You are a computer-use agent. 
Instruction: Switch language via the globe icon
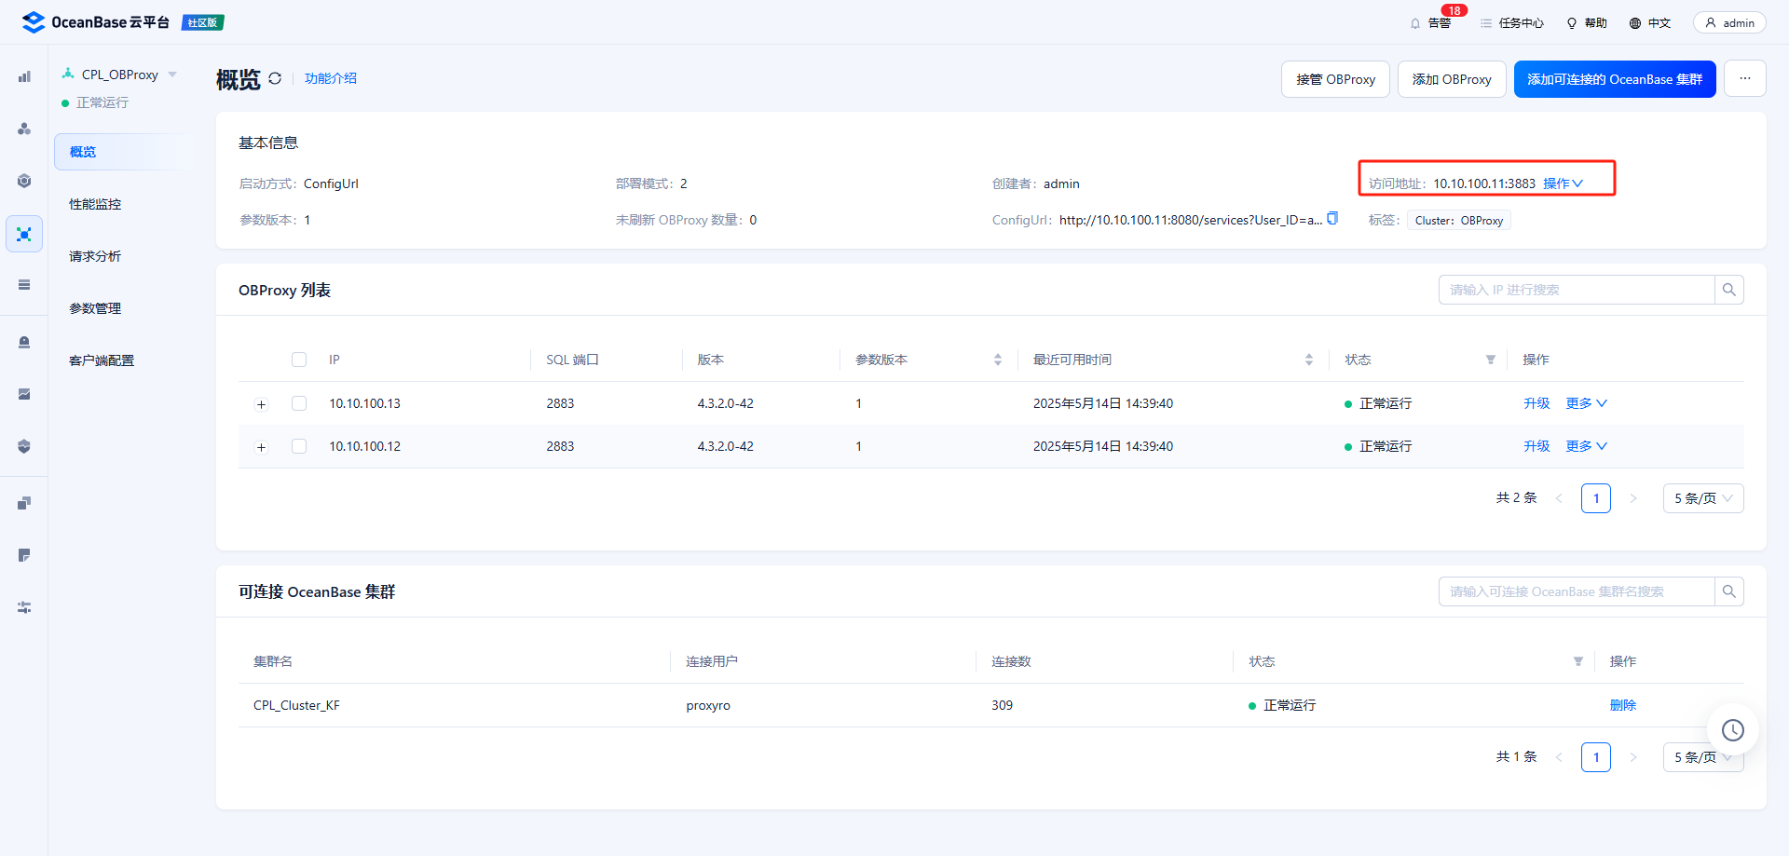(x=1635, y=23)
